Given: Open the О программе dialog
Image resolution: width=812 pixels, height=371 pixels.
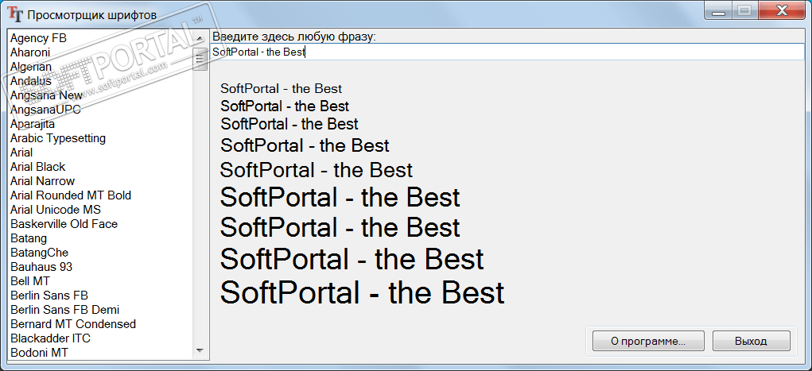Looking at the screenshot, I should pyautogui.click(x=648, y=342).
